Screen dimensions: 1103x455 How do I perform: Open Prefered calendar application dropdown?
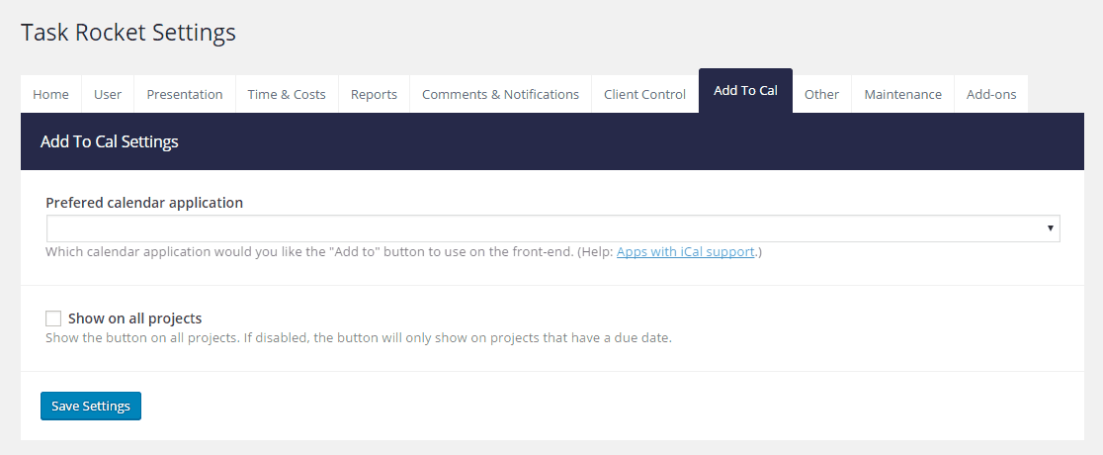click(x=552, y=228)
